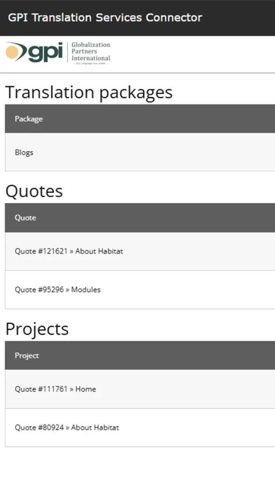Image resolution: width=275 pixels, height=488 pixels.
Task: Click the Package column header
Action: pyautogui.click(x=28, y=119)
